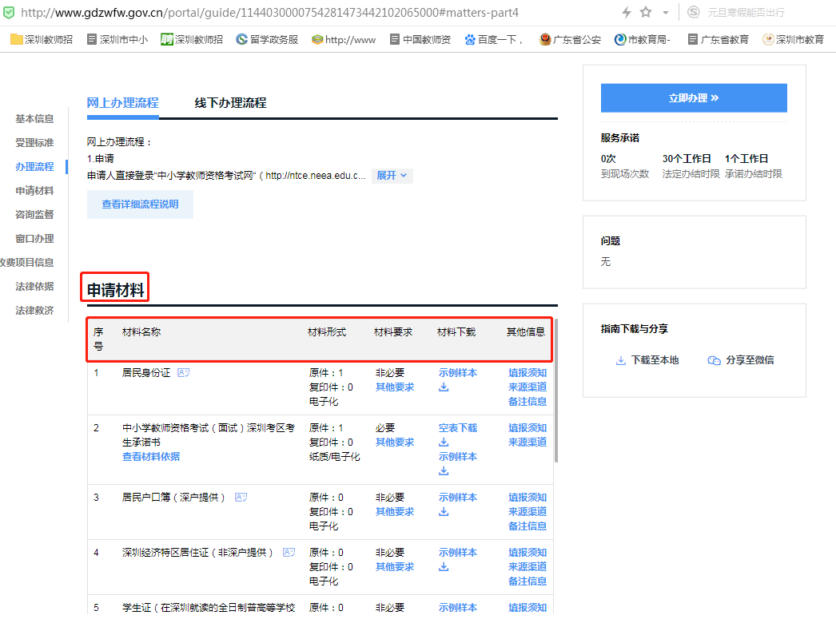The image size is (836, 627).
Task: Click 空表下载 link in row 2
Action: coord(457,427)
